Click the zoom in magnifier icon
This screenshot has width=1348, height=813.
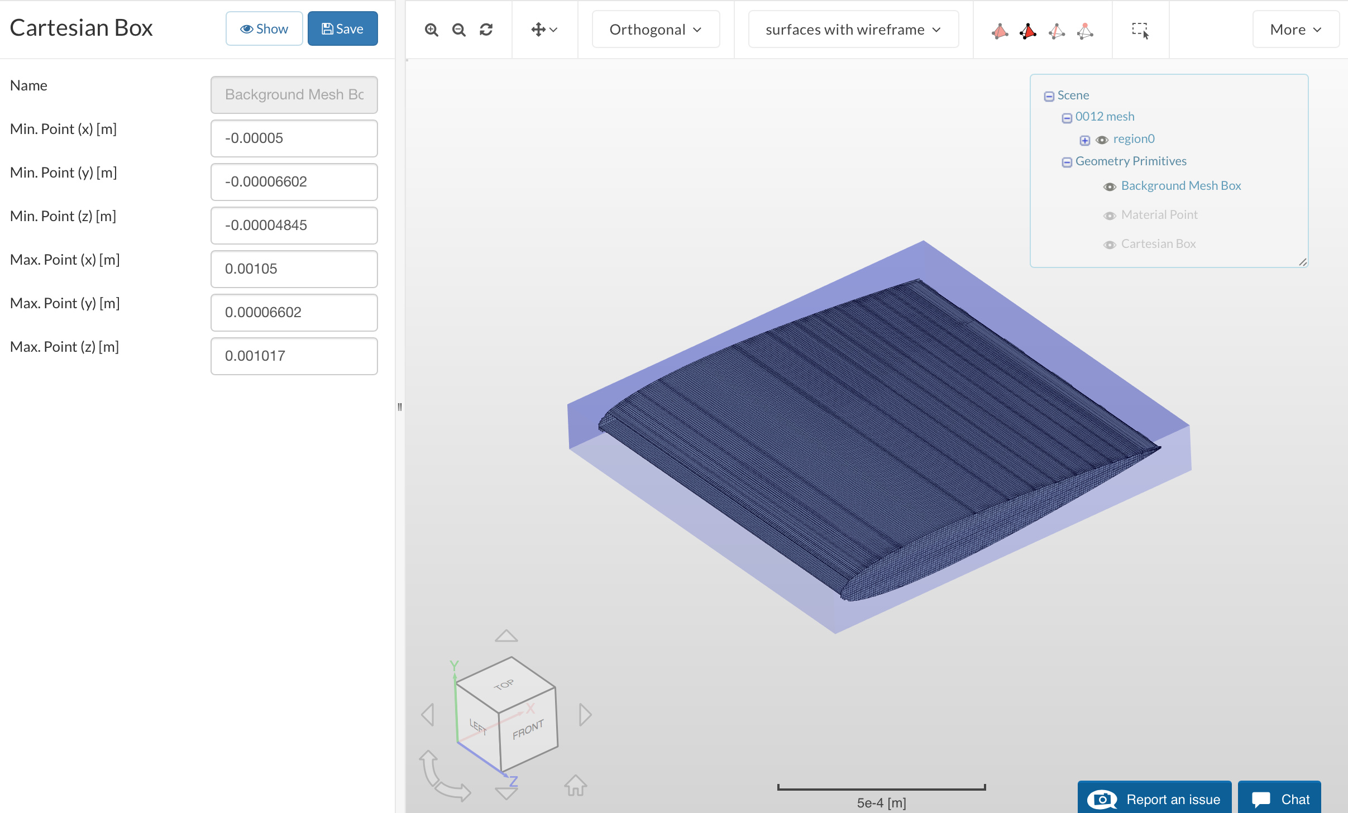(x=431, y=30)
